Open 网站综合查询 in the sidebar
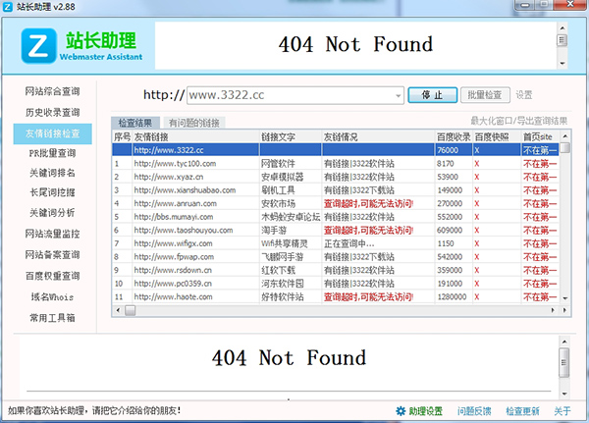 (53, 91)
